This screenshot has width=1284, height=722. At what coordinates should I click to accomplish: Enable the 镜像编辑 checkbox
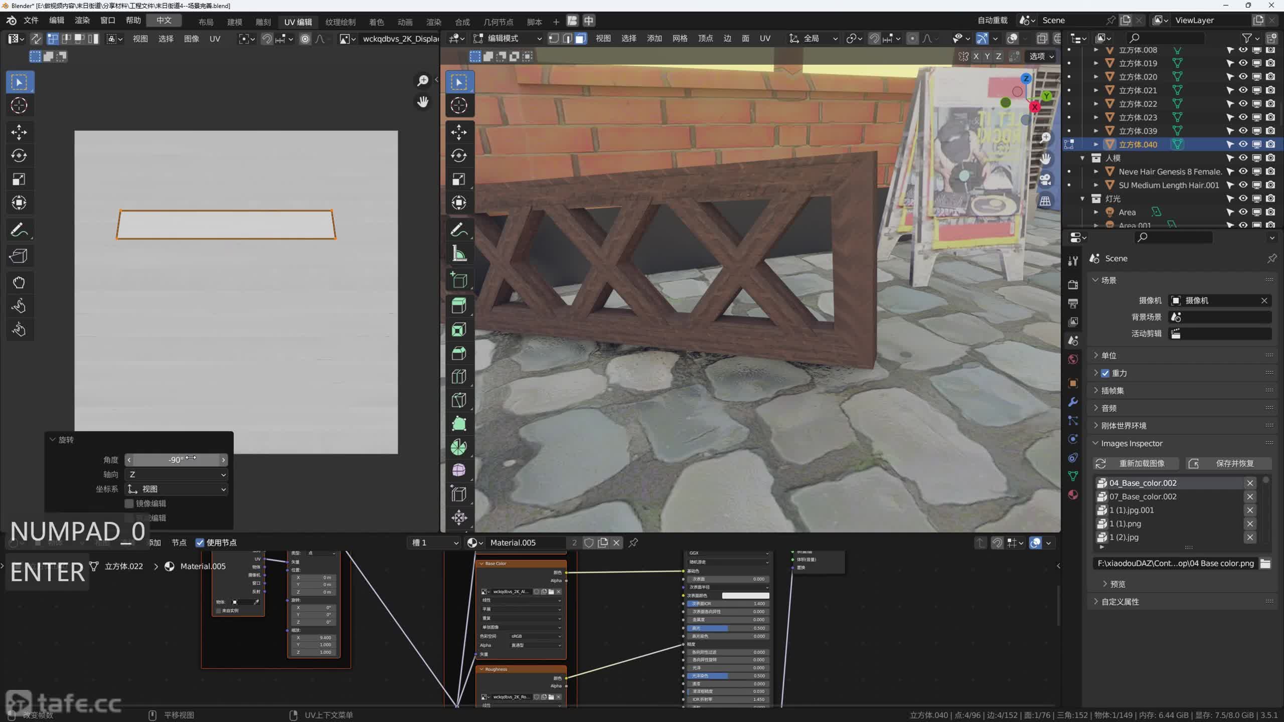click(x=129, y=503)
